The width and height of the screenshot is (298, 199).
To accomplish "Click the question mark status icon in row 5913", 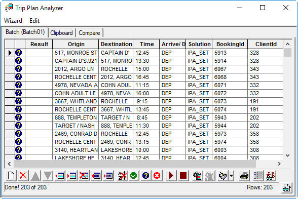I will pos(19,53).
